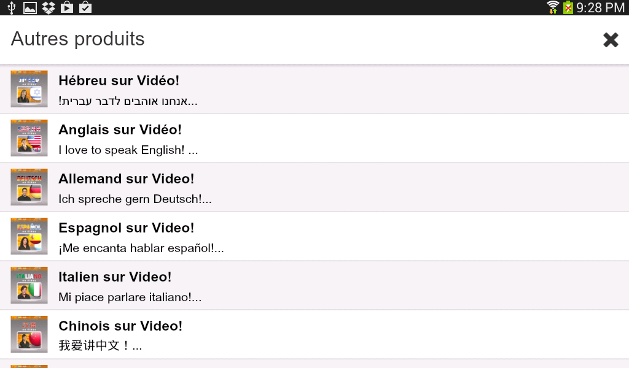Tap the '¡Me encanta hablar español!' description
The height and width of the screenshot is (368, 629).
coord(141,248)
